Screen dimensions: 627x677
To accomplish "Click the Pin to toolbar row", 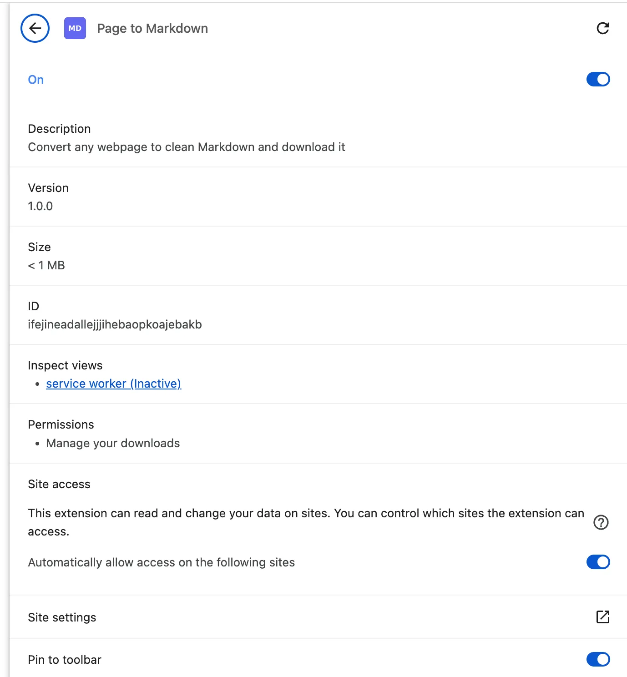I will click(64, 659).
